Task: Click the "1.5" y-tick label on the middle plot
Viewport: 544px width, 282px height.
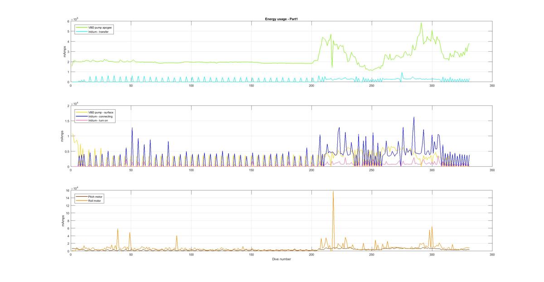Action: (67, 121)
